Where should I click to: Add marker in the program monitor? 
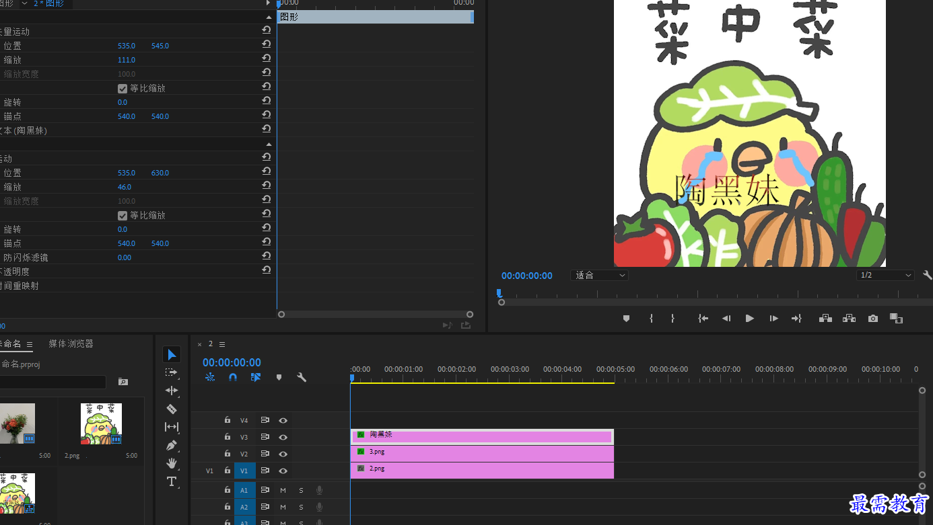[x=626, y=319]
